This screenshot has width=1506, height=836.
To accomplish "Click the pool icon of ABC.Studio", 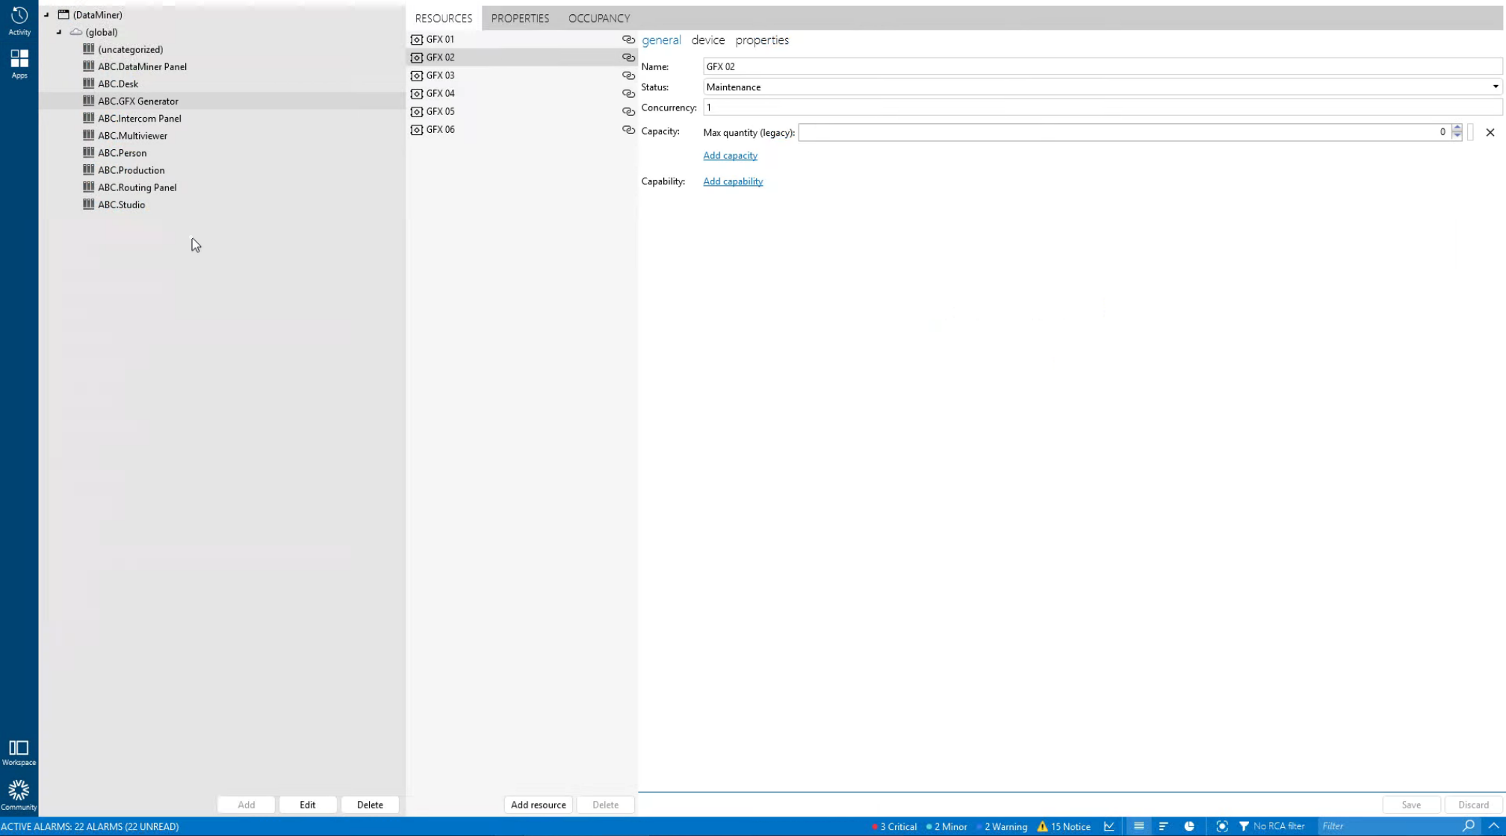I will coord(89,205).
